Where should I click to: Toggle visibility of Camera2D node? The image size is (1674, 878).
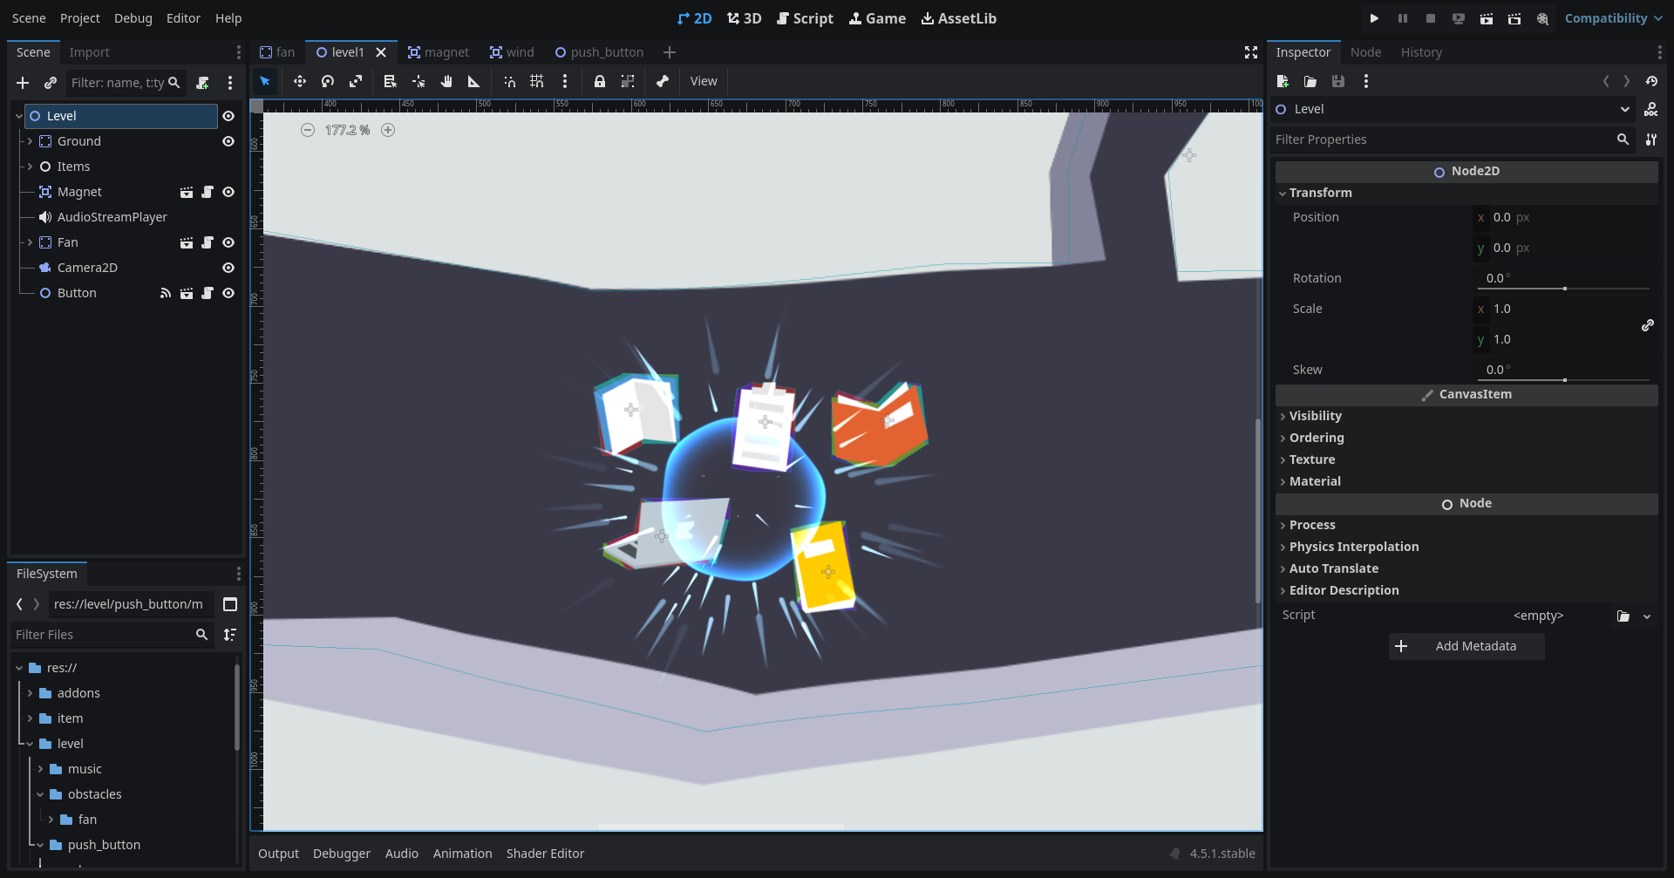pyautogui.click(x=228, y=268)
